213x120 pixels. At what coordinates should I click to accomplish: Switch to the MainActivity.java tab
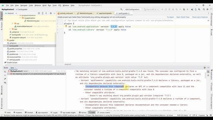click(x=86, y=13)
